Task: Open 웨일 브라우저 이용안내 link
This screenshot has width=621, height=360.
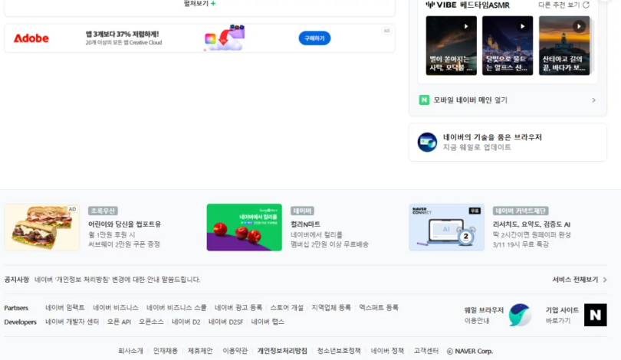Action: pos(484,315)
